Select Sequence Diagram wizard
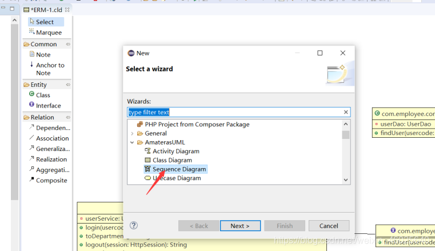 175,169
